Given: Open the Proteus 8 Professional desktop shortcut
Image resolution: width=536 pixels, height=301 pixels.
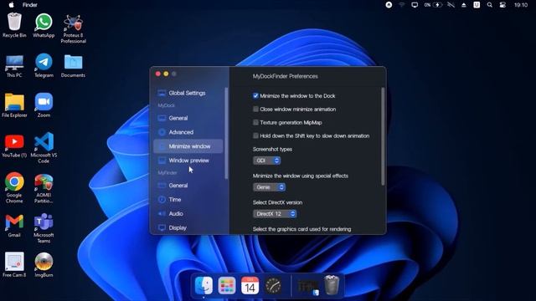Looking at the screenshot, I should [73, 28].
